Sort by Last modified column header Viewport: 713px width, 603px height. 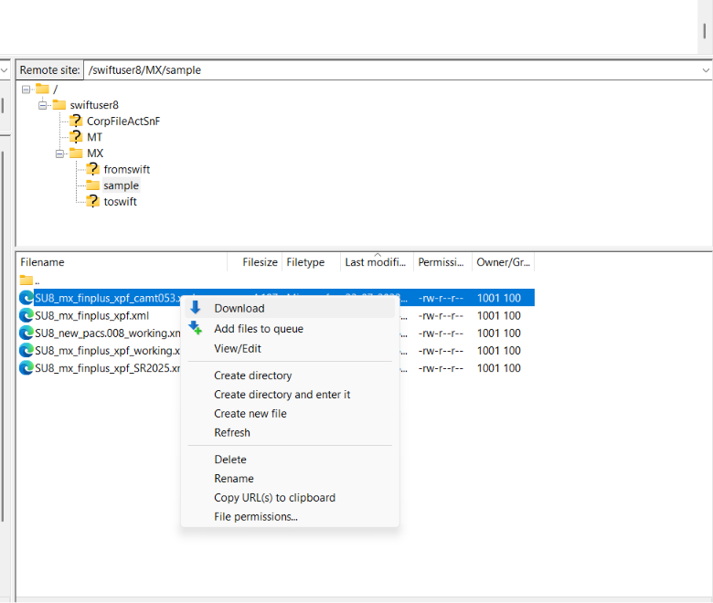(377, 262)
